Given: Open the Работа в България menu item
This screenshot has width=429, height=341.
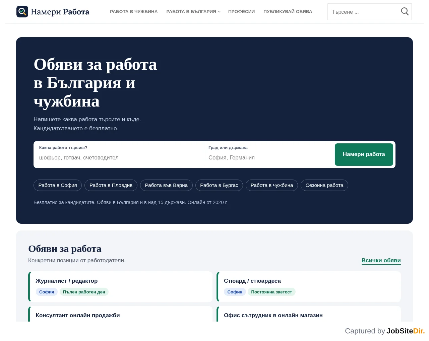Looking at the screenshot, I should pyautogui.click(x=191, y=12).
